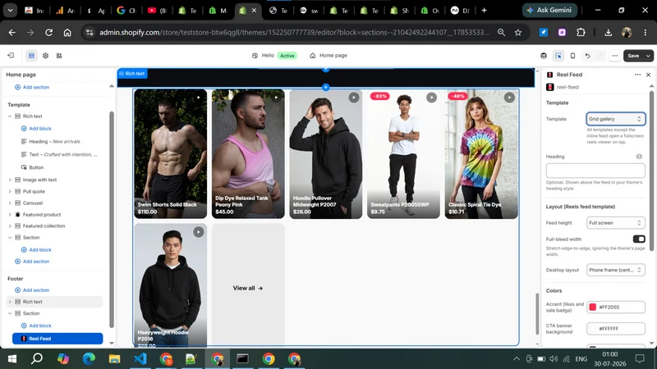Open the Swim Shorts Solid Black thumbnail
Screen dimensions: 657x369
coord(171,153)
